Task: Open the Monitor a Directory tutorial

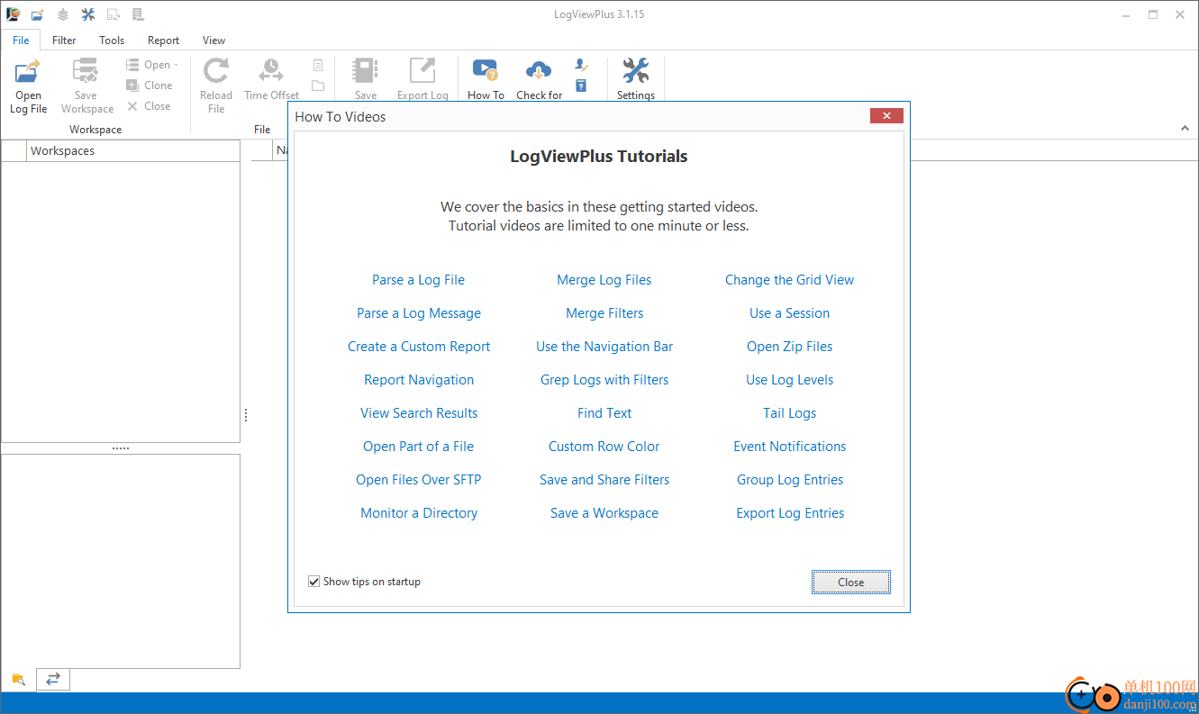Action: 419,513
